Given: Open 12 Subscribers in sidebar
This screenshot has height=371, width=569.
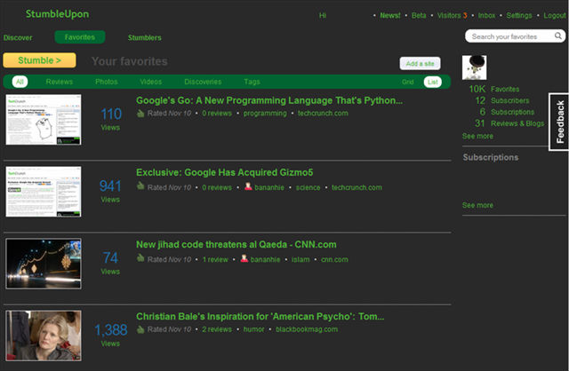Looking at the screenshot, I should [501, 100].
